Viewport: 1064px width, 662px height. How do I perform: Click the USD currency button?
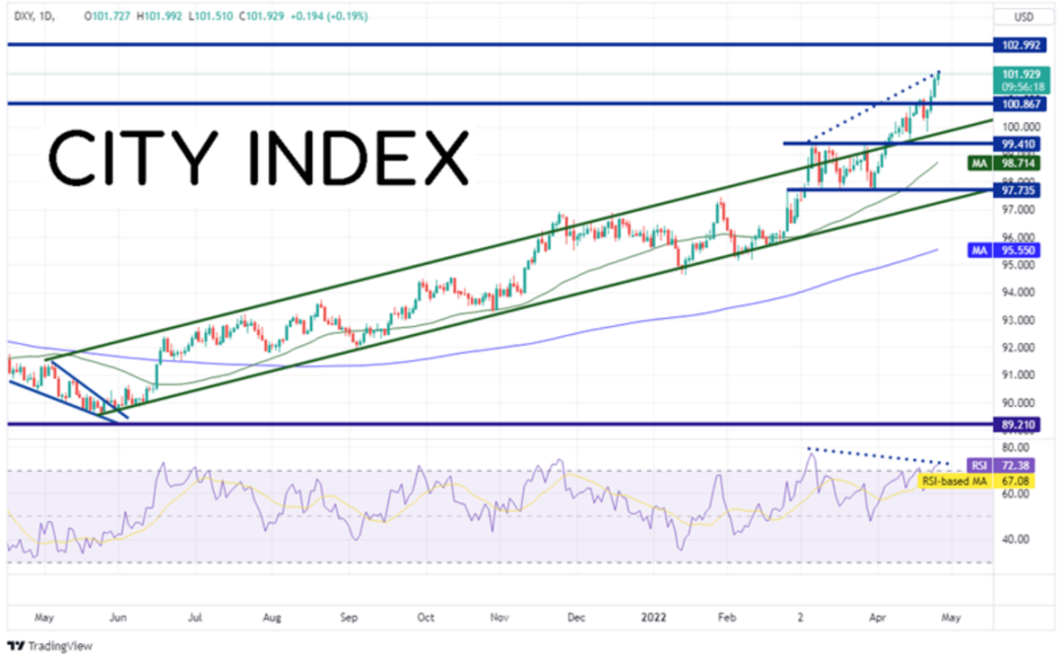(1024, 17)
